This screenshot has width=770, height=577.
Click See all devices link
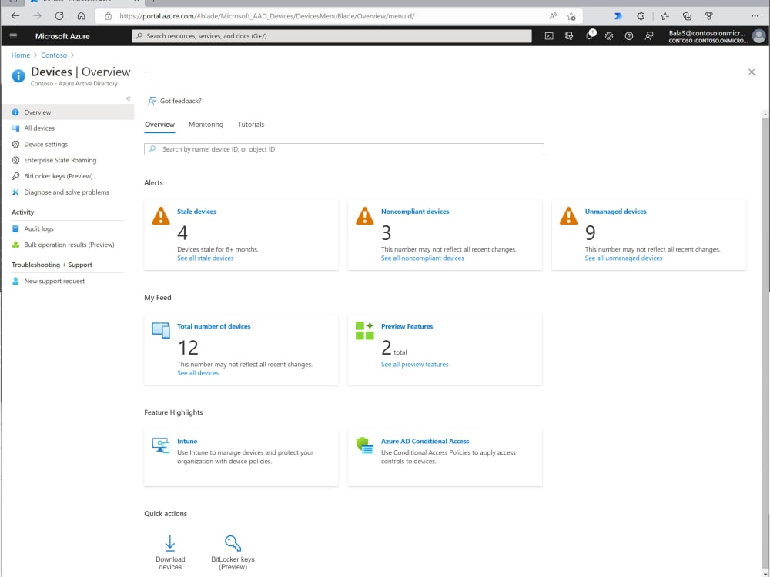pyautogui.click(x=197, y=373)
